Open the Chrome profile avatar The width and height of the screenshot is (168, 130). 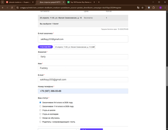click(x=160, y=8)
